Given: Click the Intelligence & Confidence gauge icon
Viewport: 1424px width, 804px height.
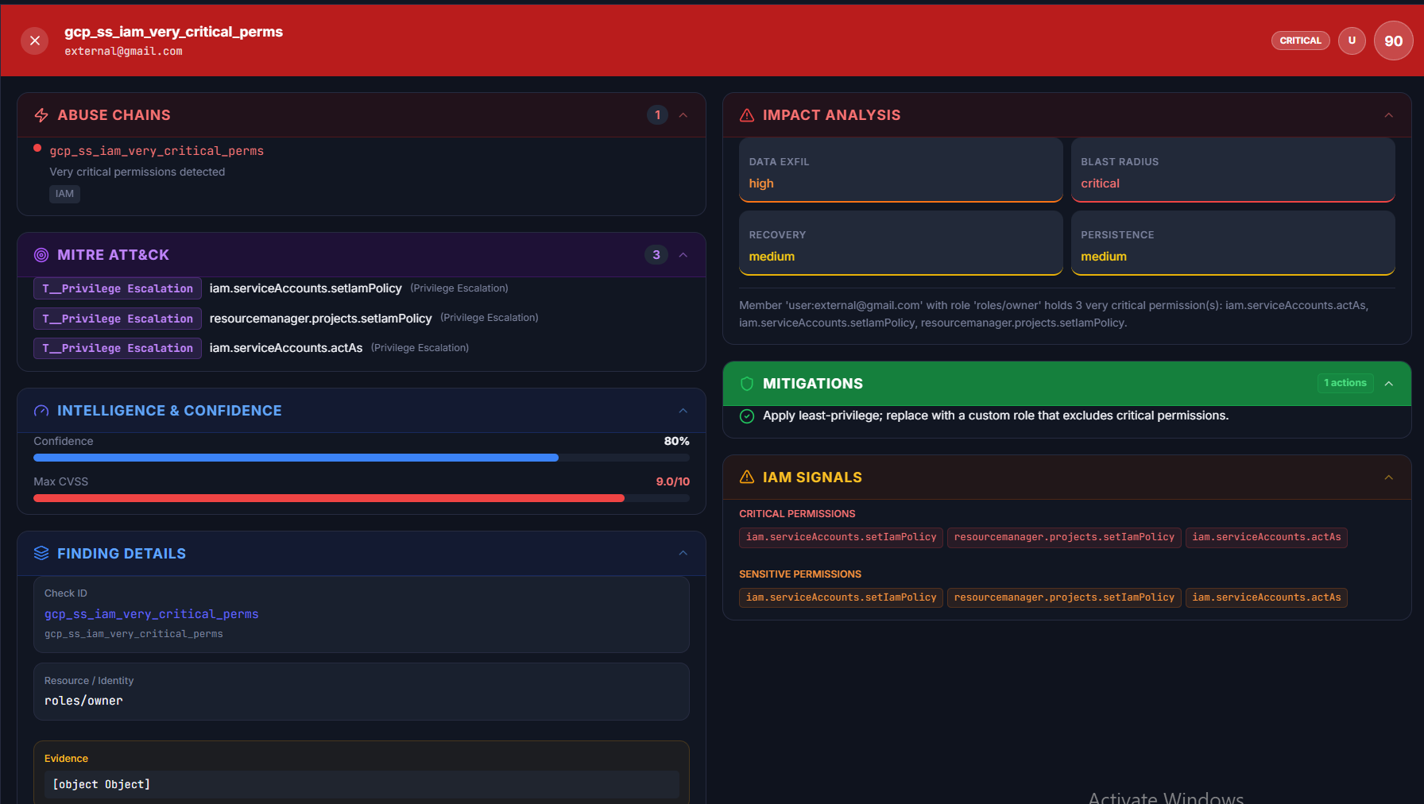Looking at the screenshot, I should 41,411.
